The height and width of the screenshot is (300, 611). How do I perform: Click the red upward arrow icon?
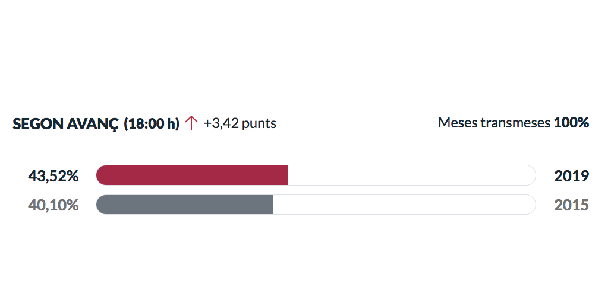[x=191, y=123]
